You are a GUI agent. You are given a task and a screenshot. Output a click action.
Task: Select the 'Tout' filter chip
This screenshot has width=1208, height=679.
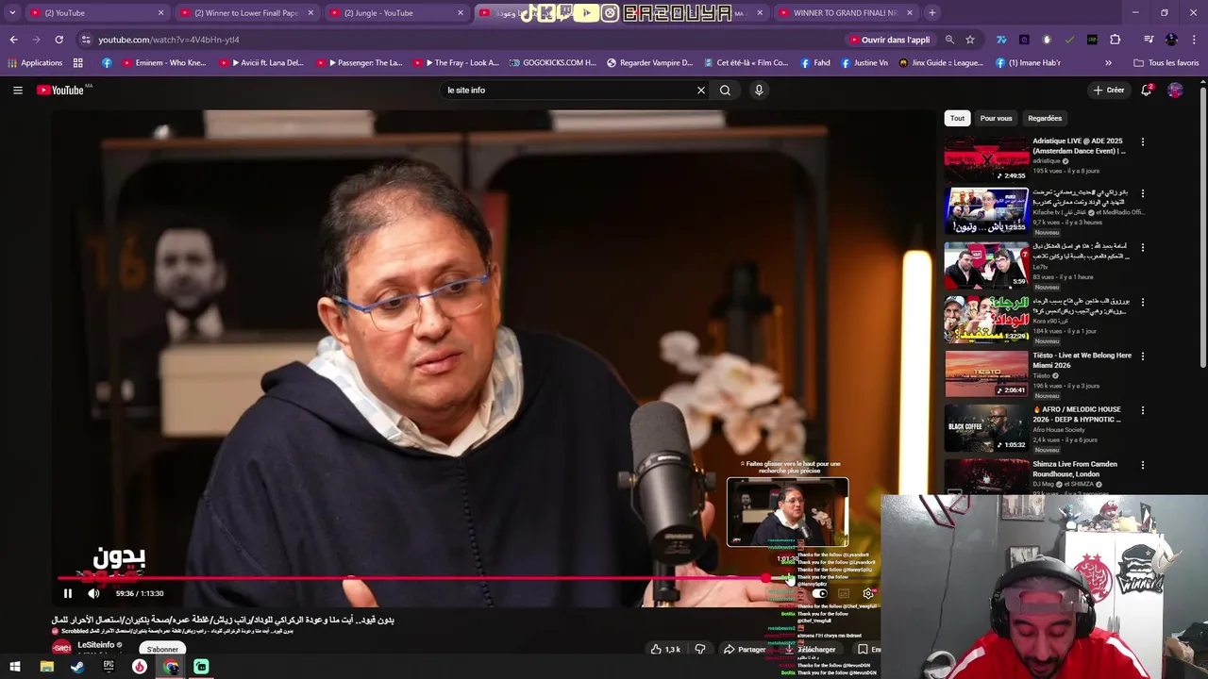point(957,118)
